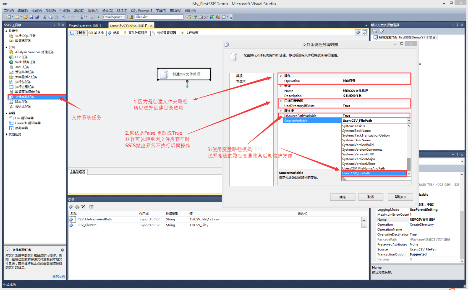The image size is (468, 290).
Task: Click the 确定 button in the editor
Action: click(342, 197)
